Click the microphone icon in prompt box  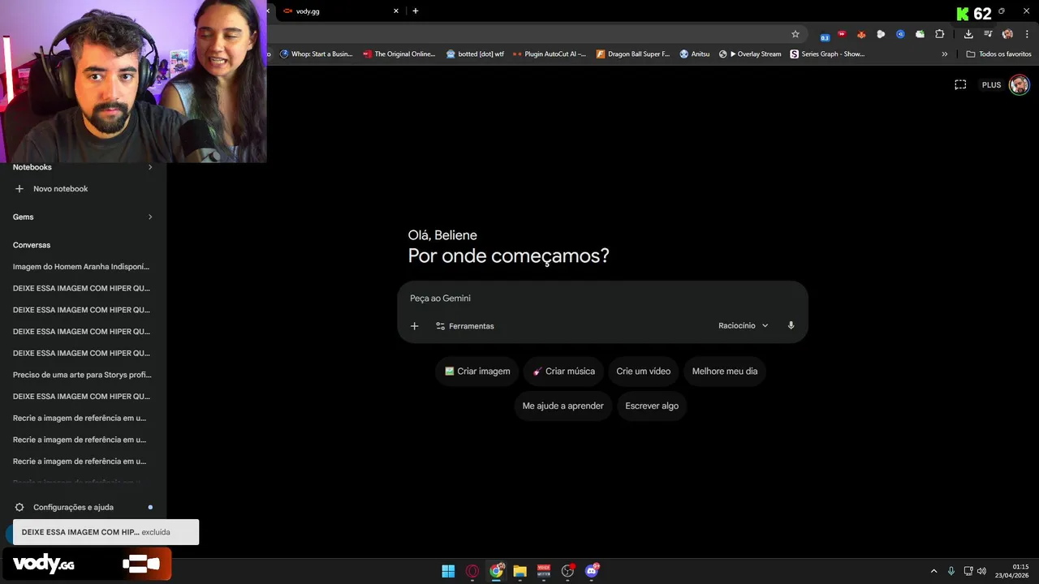click(791, 325)
